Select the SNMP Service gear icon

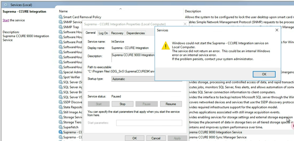click(61, 22)
